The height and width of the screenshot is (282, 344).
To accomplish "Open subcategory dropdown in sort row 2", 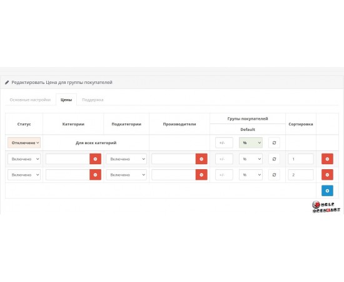I will (x=126, y=175).
